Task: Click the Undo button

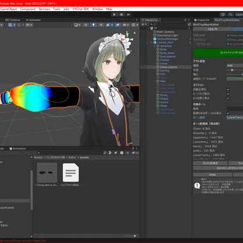Action: (213, 174)
